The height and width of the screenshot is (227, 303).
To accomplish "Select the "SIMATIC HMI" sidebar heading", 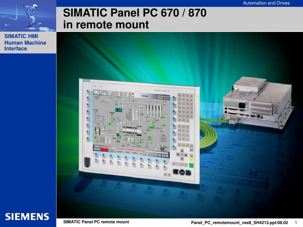I will click(x=21, y=36).
